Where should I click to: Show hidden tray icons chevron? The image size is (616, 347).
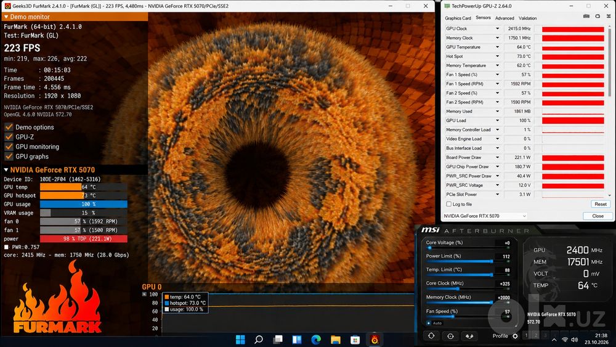point(554,340)
